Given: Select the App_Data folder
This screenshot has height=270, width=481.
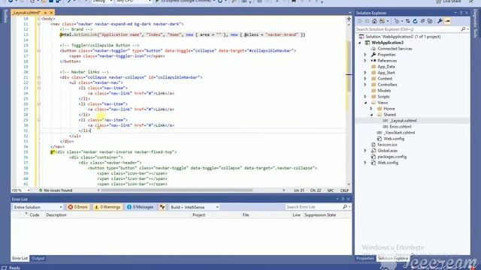Looking at the screenshot, I should tap(386, 67).
